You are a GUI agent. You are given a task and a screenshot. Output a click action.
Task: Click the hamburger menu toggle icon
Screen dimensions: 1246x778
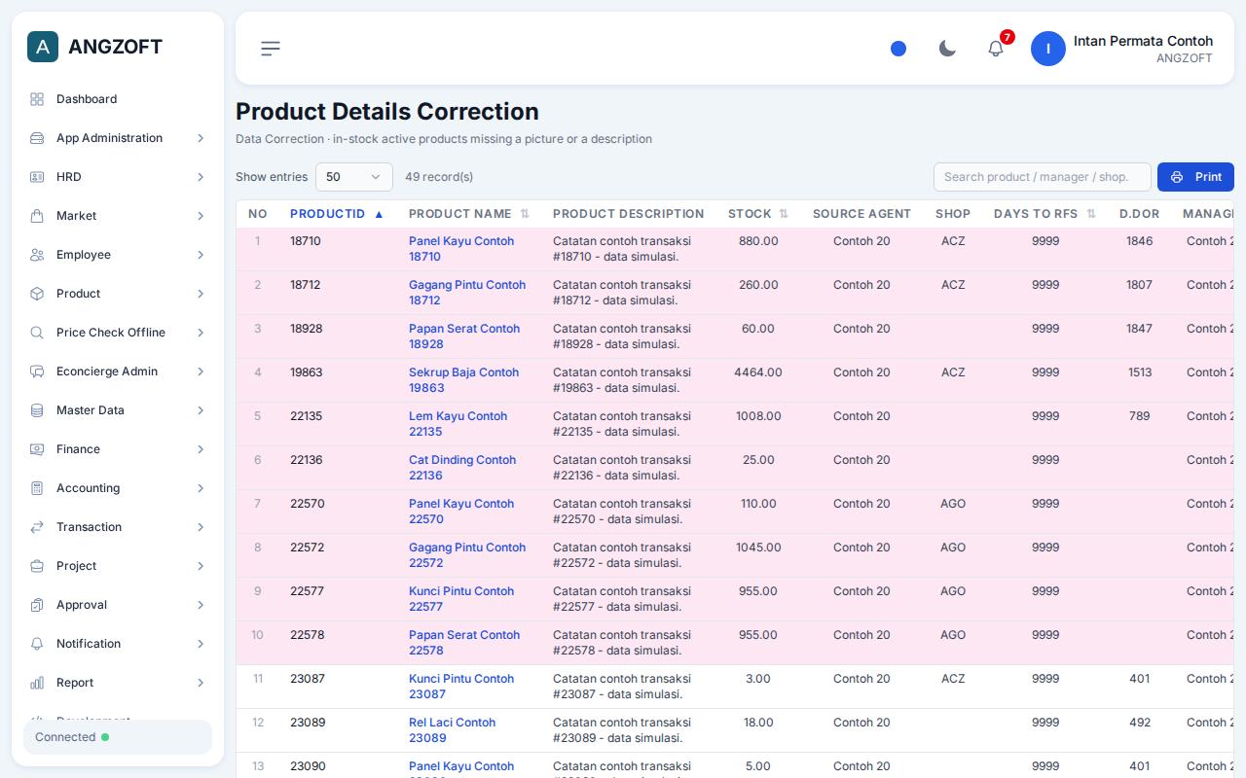pyautogui.click(x=271, y=49)
